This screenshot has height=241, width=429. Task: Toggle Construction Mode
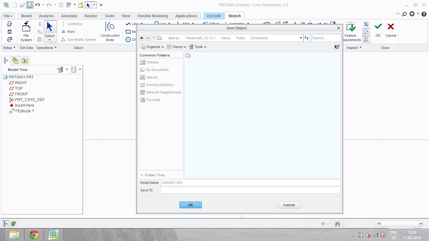[110, 31]
